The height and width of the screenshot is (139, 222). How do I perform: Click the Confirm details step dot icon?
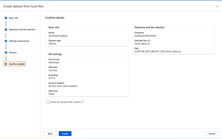tap(6, 64)
